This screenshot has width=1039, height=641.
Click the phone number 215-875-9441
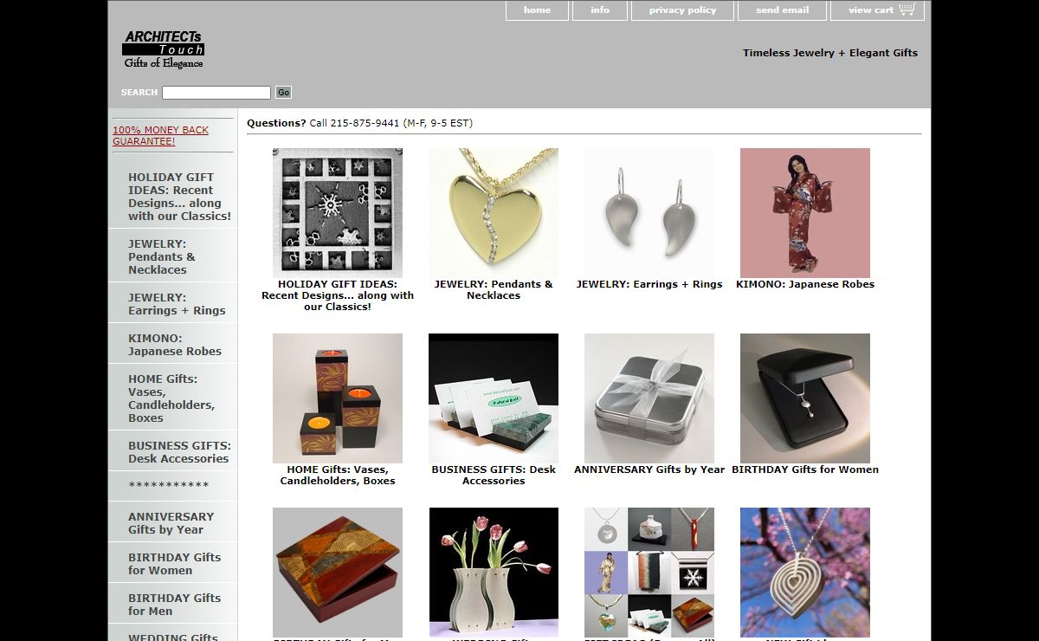365,123
